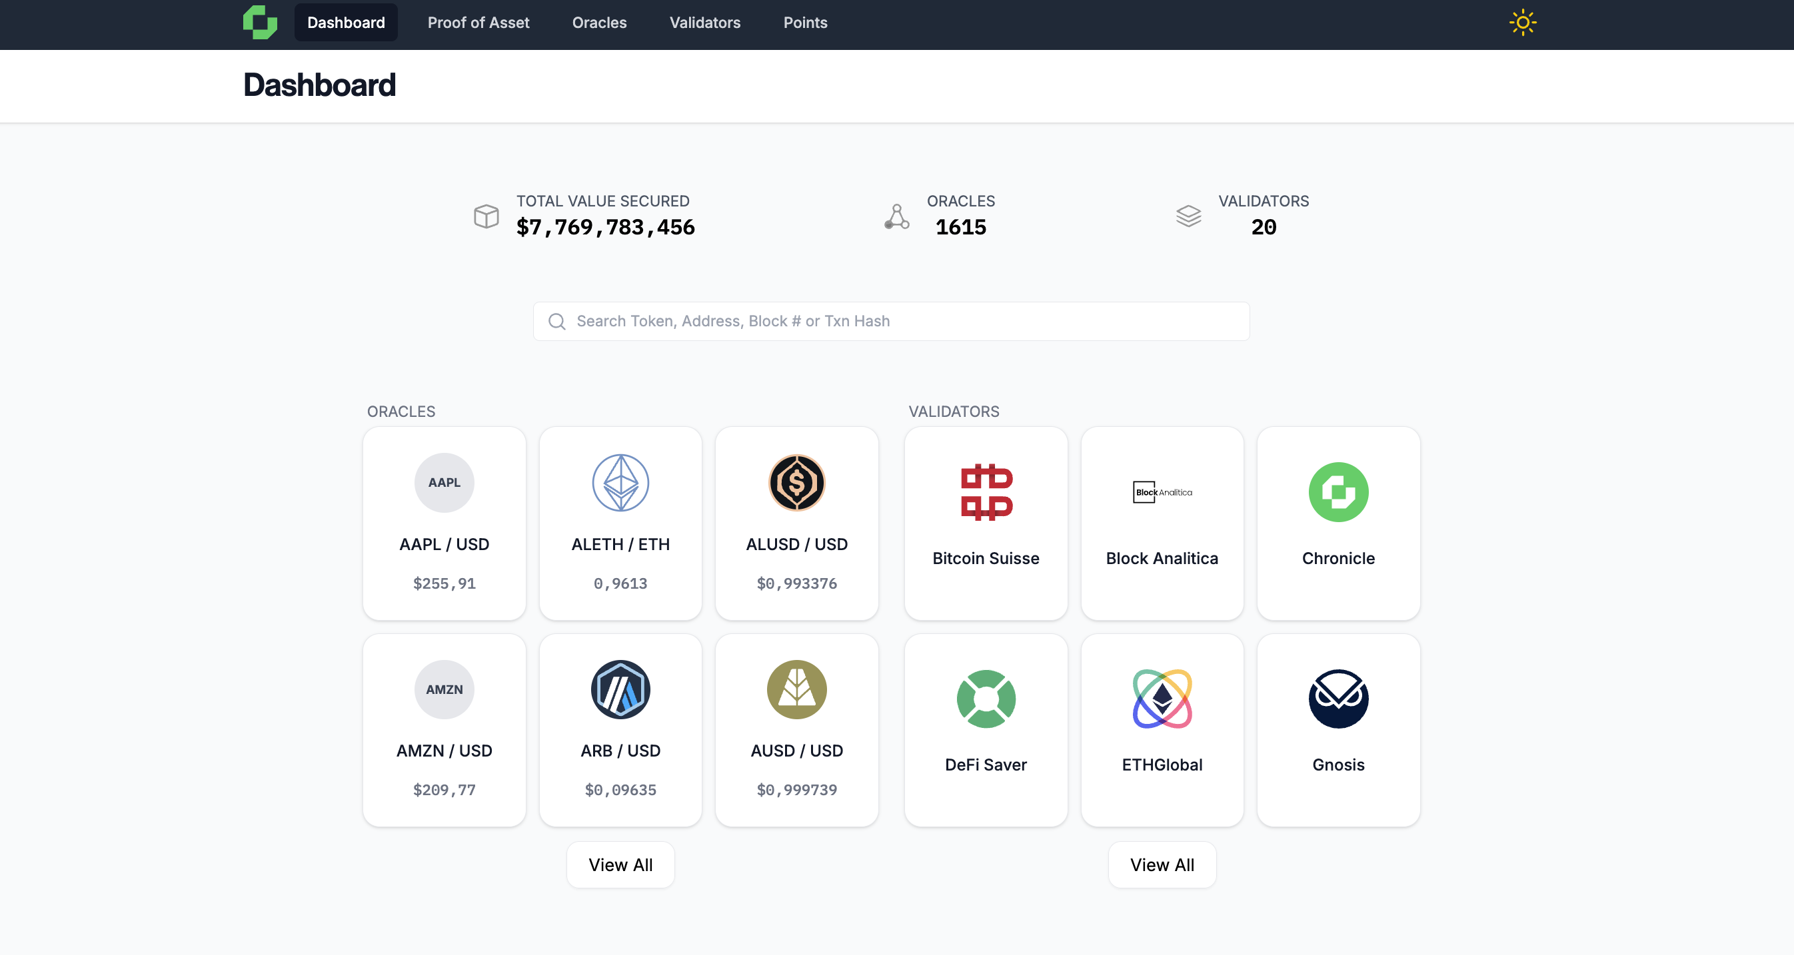The height and width of the screenshot is (955, 1794).
Task: Open the Dashboard nav tab
Action: click(x=345, y=22)
